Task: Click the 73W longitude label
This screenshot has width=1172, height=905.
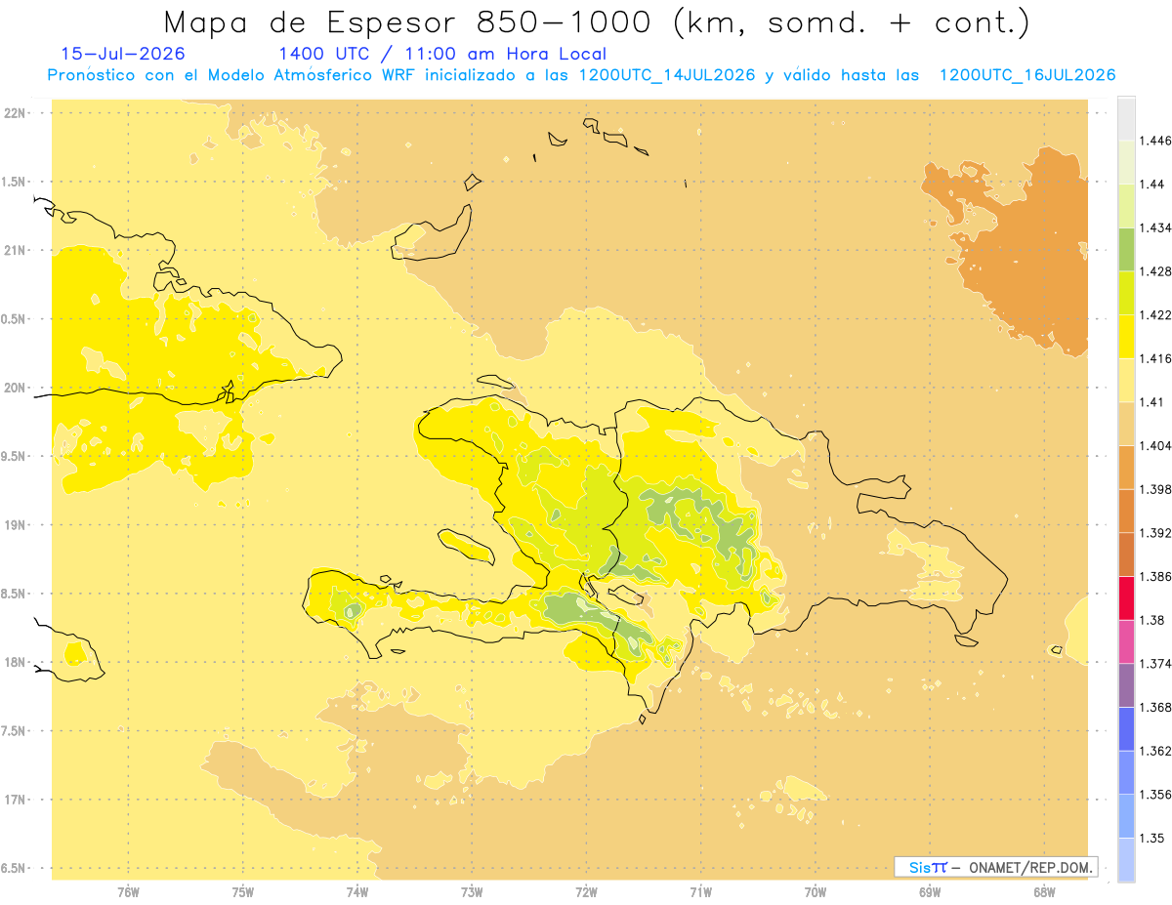Action: (472, 891)
